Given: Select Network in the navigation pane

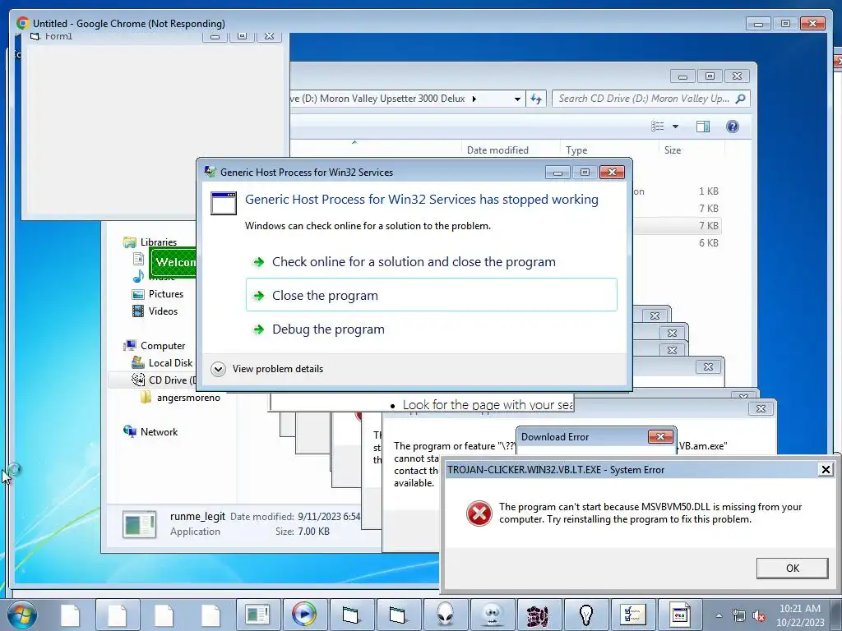Looking at the screenshot, I should 159,432.
